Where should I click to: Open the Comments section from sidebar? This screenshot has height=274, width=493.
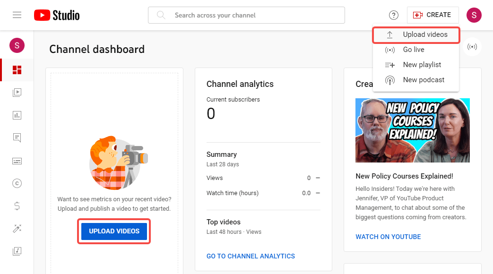click(x=17, y=137)
